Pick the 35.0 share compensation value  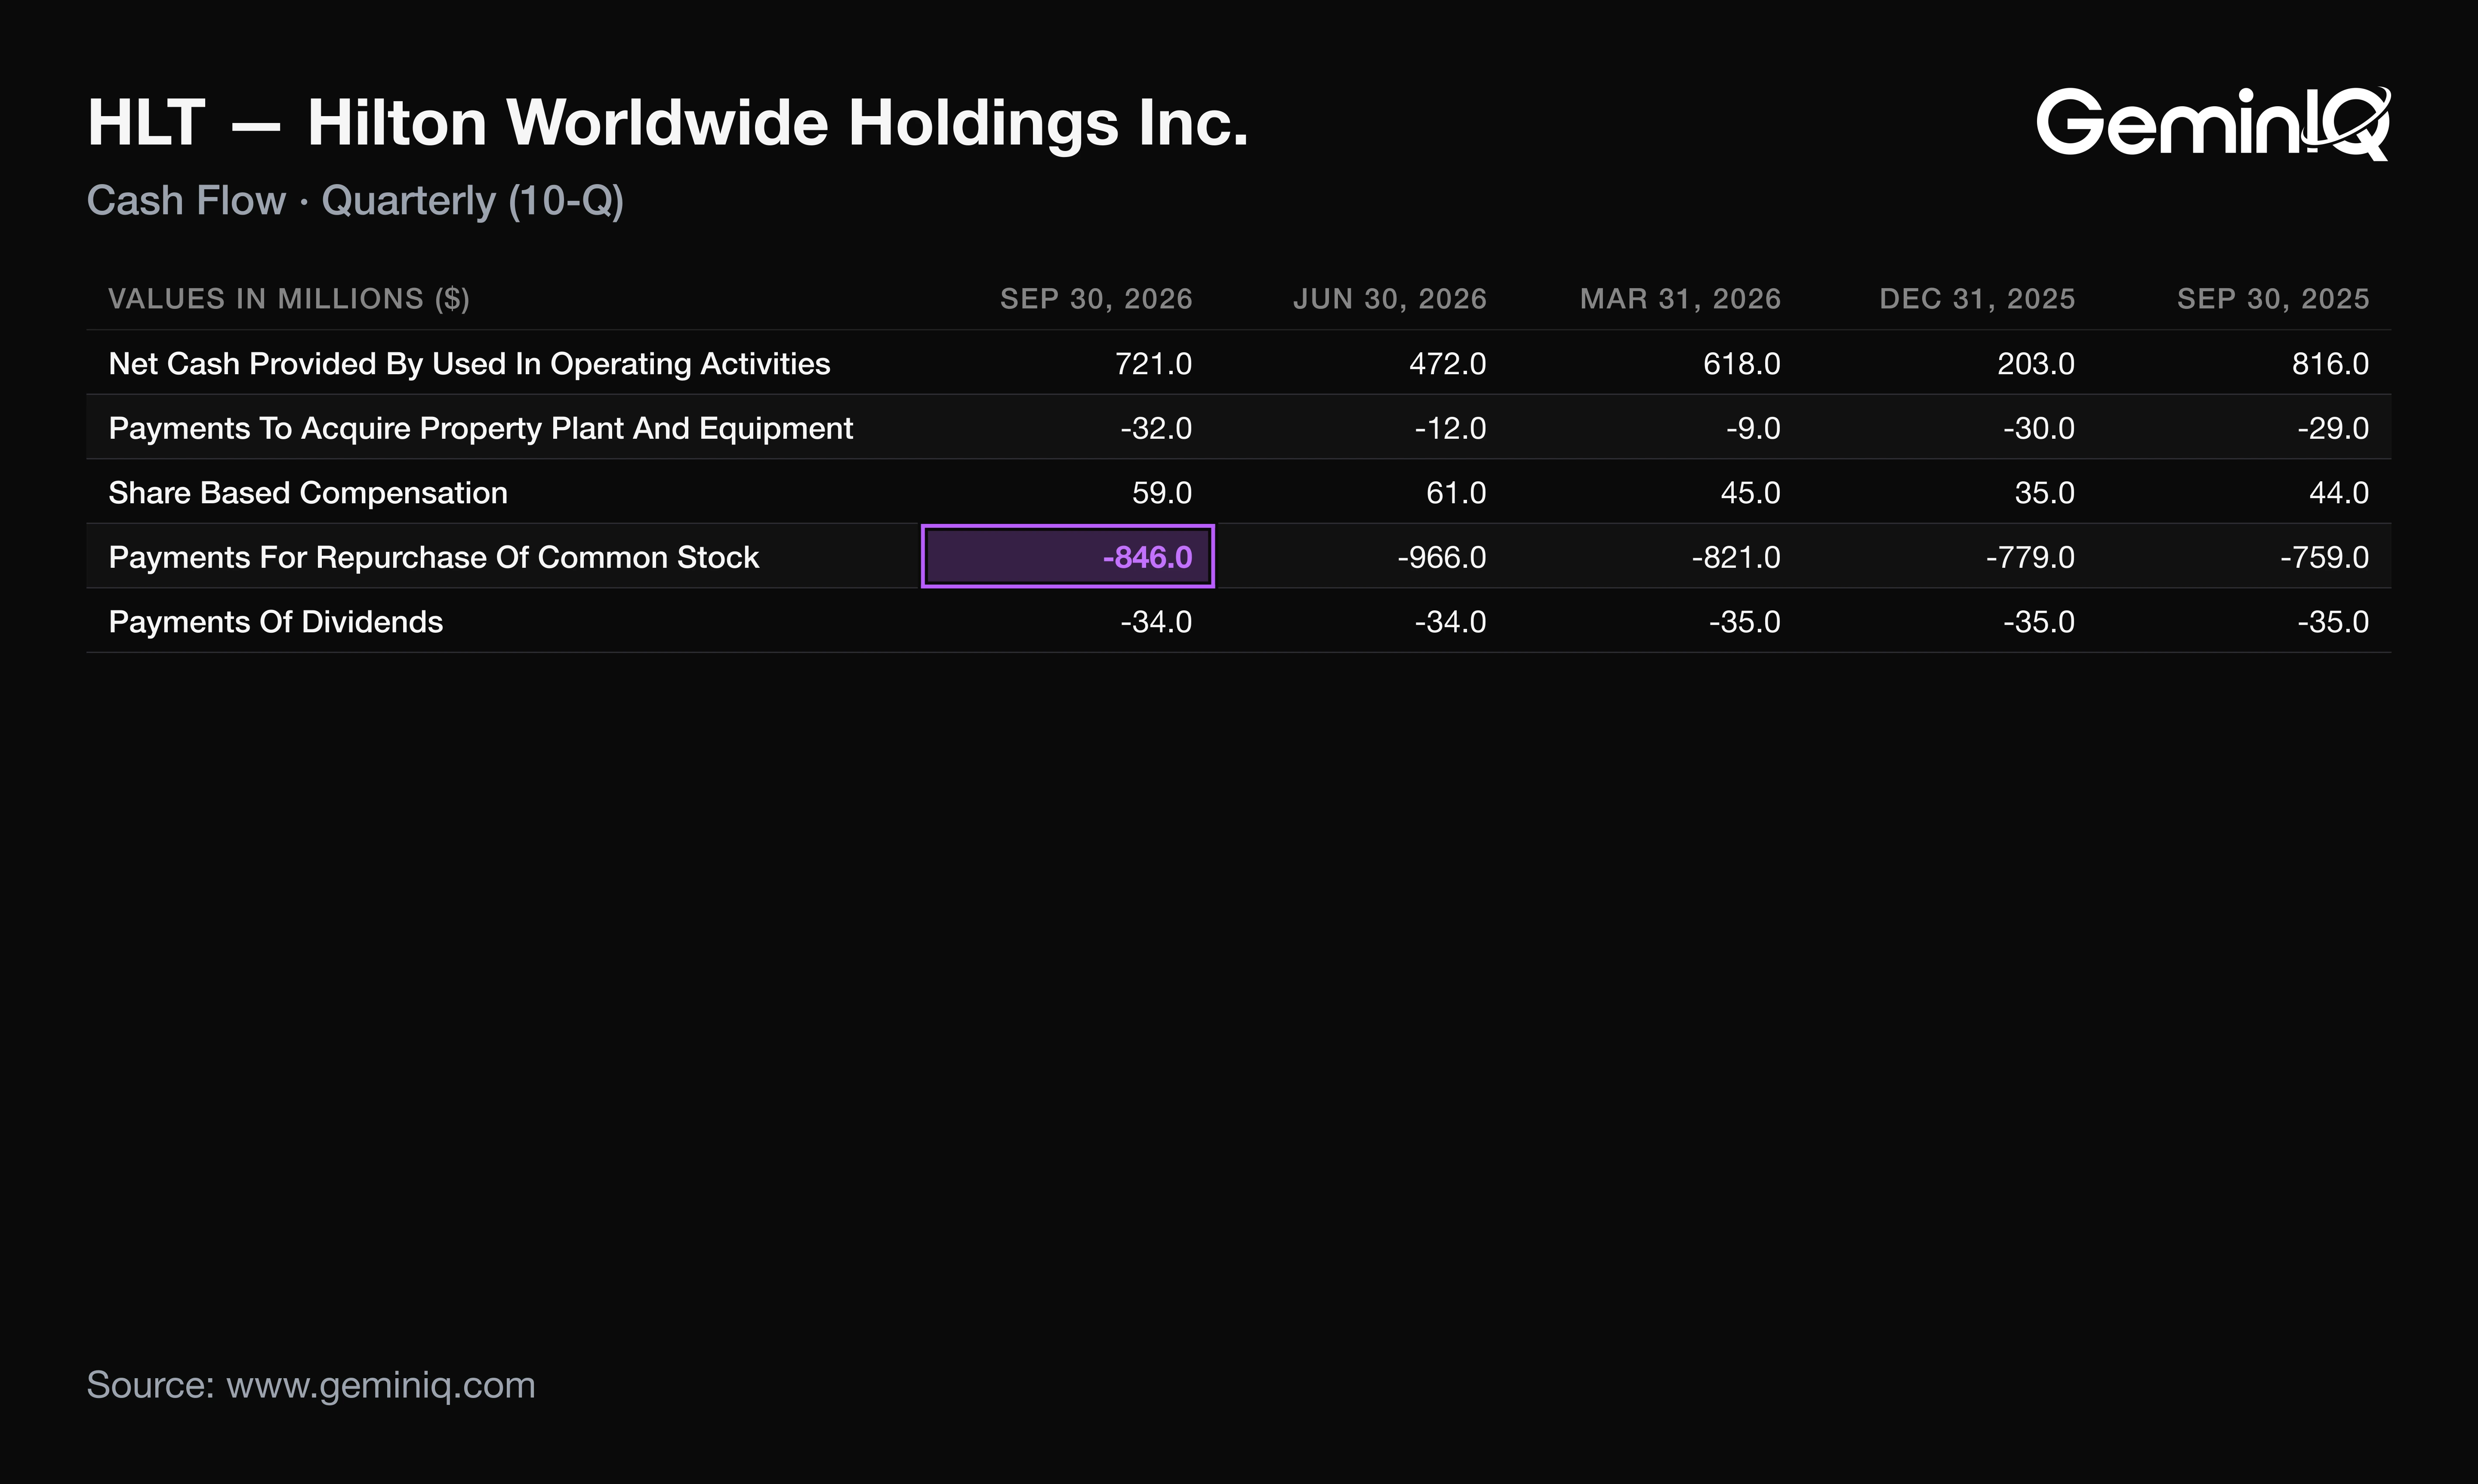click(x=2045, y=493)
